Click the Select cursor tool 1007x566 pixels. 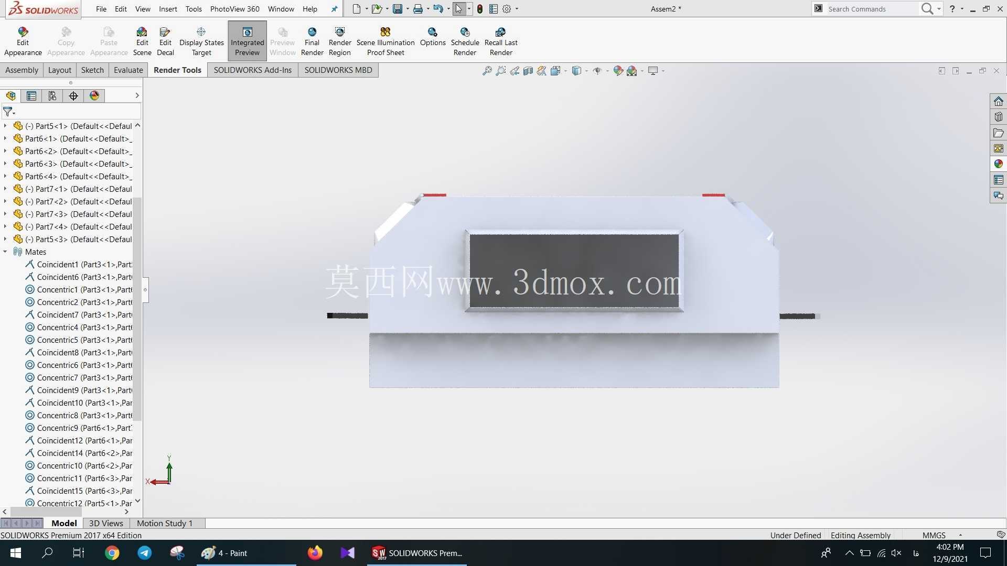(459, 9)
